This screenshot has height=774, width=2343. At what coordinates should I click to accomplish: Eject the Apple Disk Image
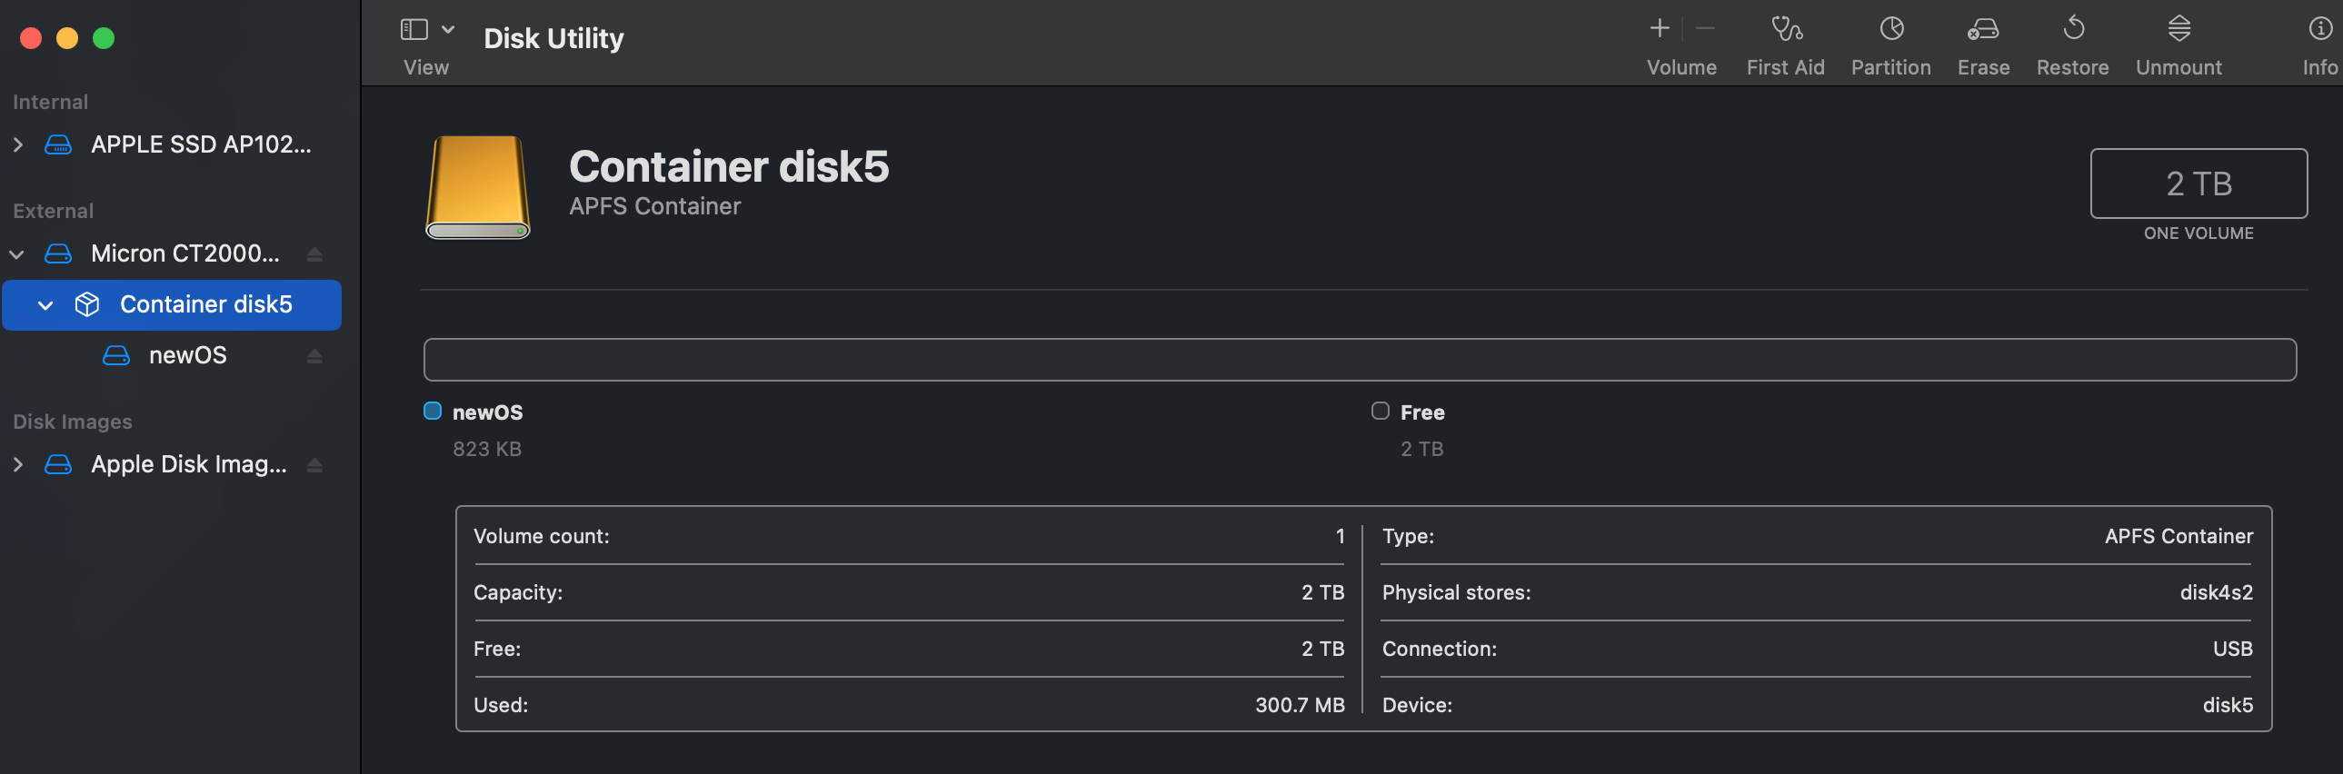coord(314,466)
